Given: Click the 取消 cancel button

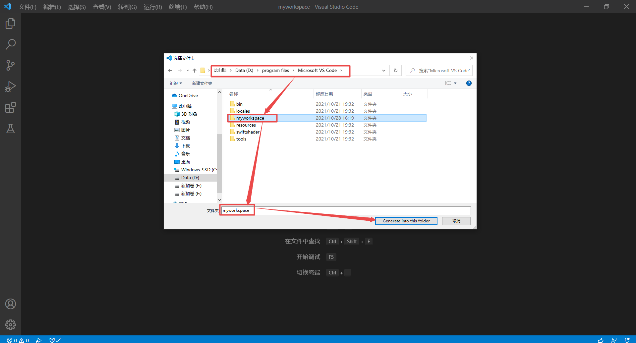Looking at the screenshot, I should point(456,221).
